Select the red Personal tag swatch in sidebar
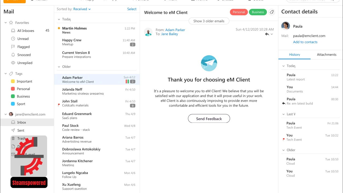Screen dimensions: 343x193 [x=13, y=89]
